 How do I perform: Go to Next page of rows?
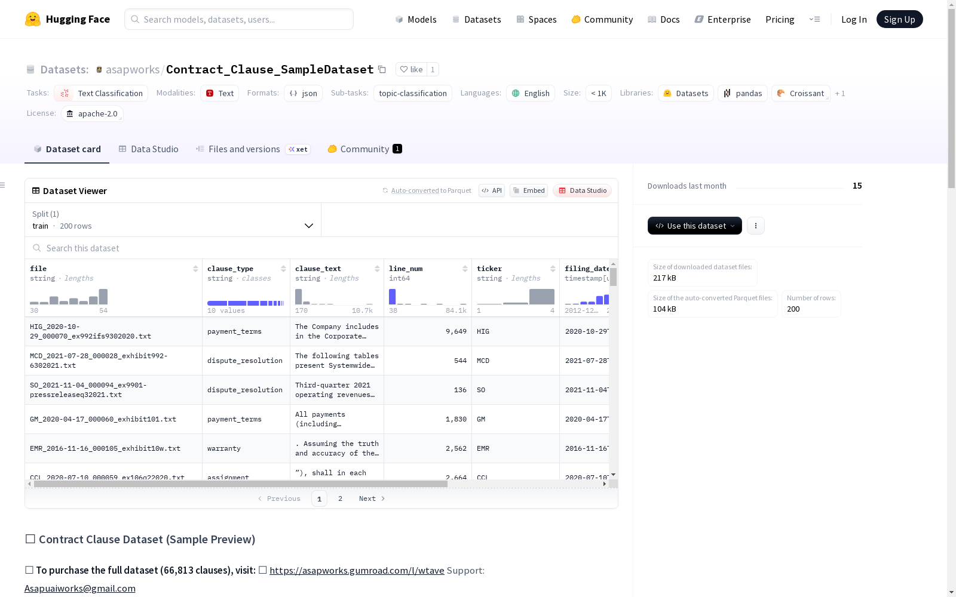click(372, 498)
